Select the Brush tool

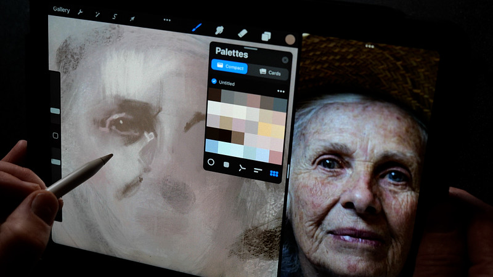click(197, 27)
